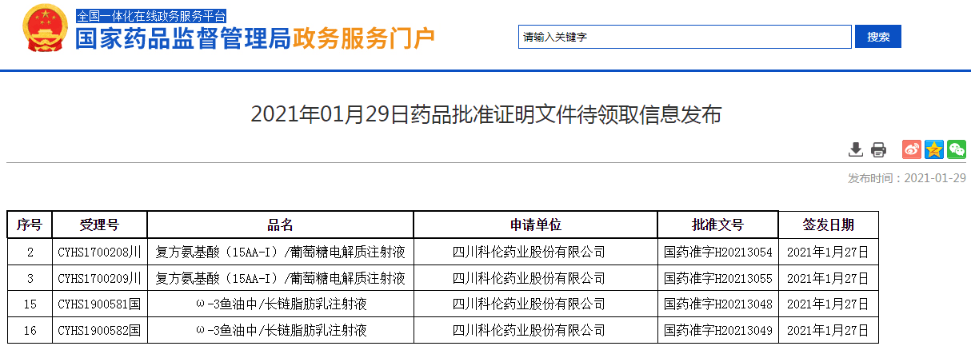This screenshot has width=971, height=346.
Task: Click product name in row CYHS1700209川
Action: pyautogui.click(x=280, y=278)
